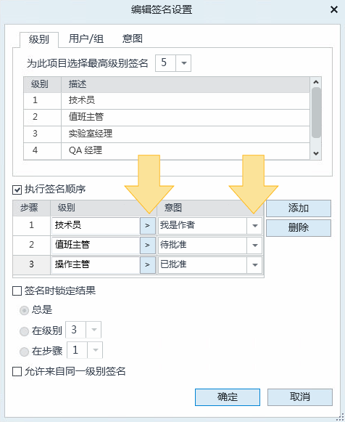The image size is (345, 422).
Task: Click the level list scrollbar thumb
Action: 316,113
